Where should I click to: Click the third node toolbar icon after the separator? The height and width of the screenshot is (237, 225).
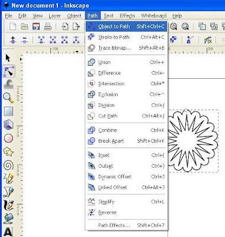(65, 40)
